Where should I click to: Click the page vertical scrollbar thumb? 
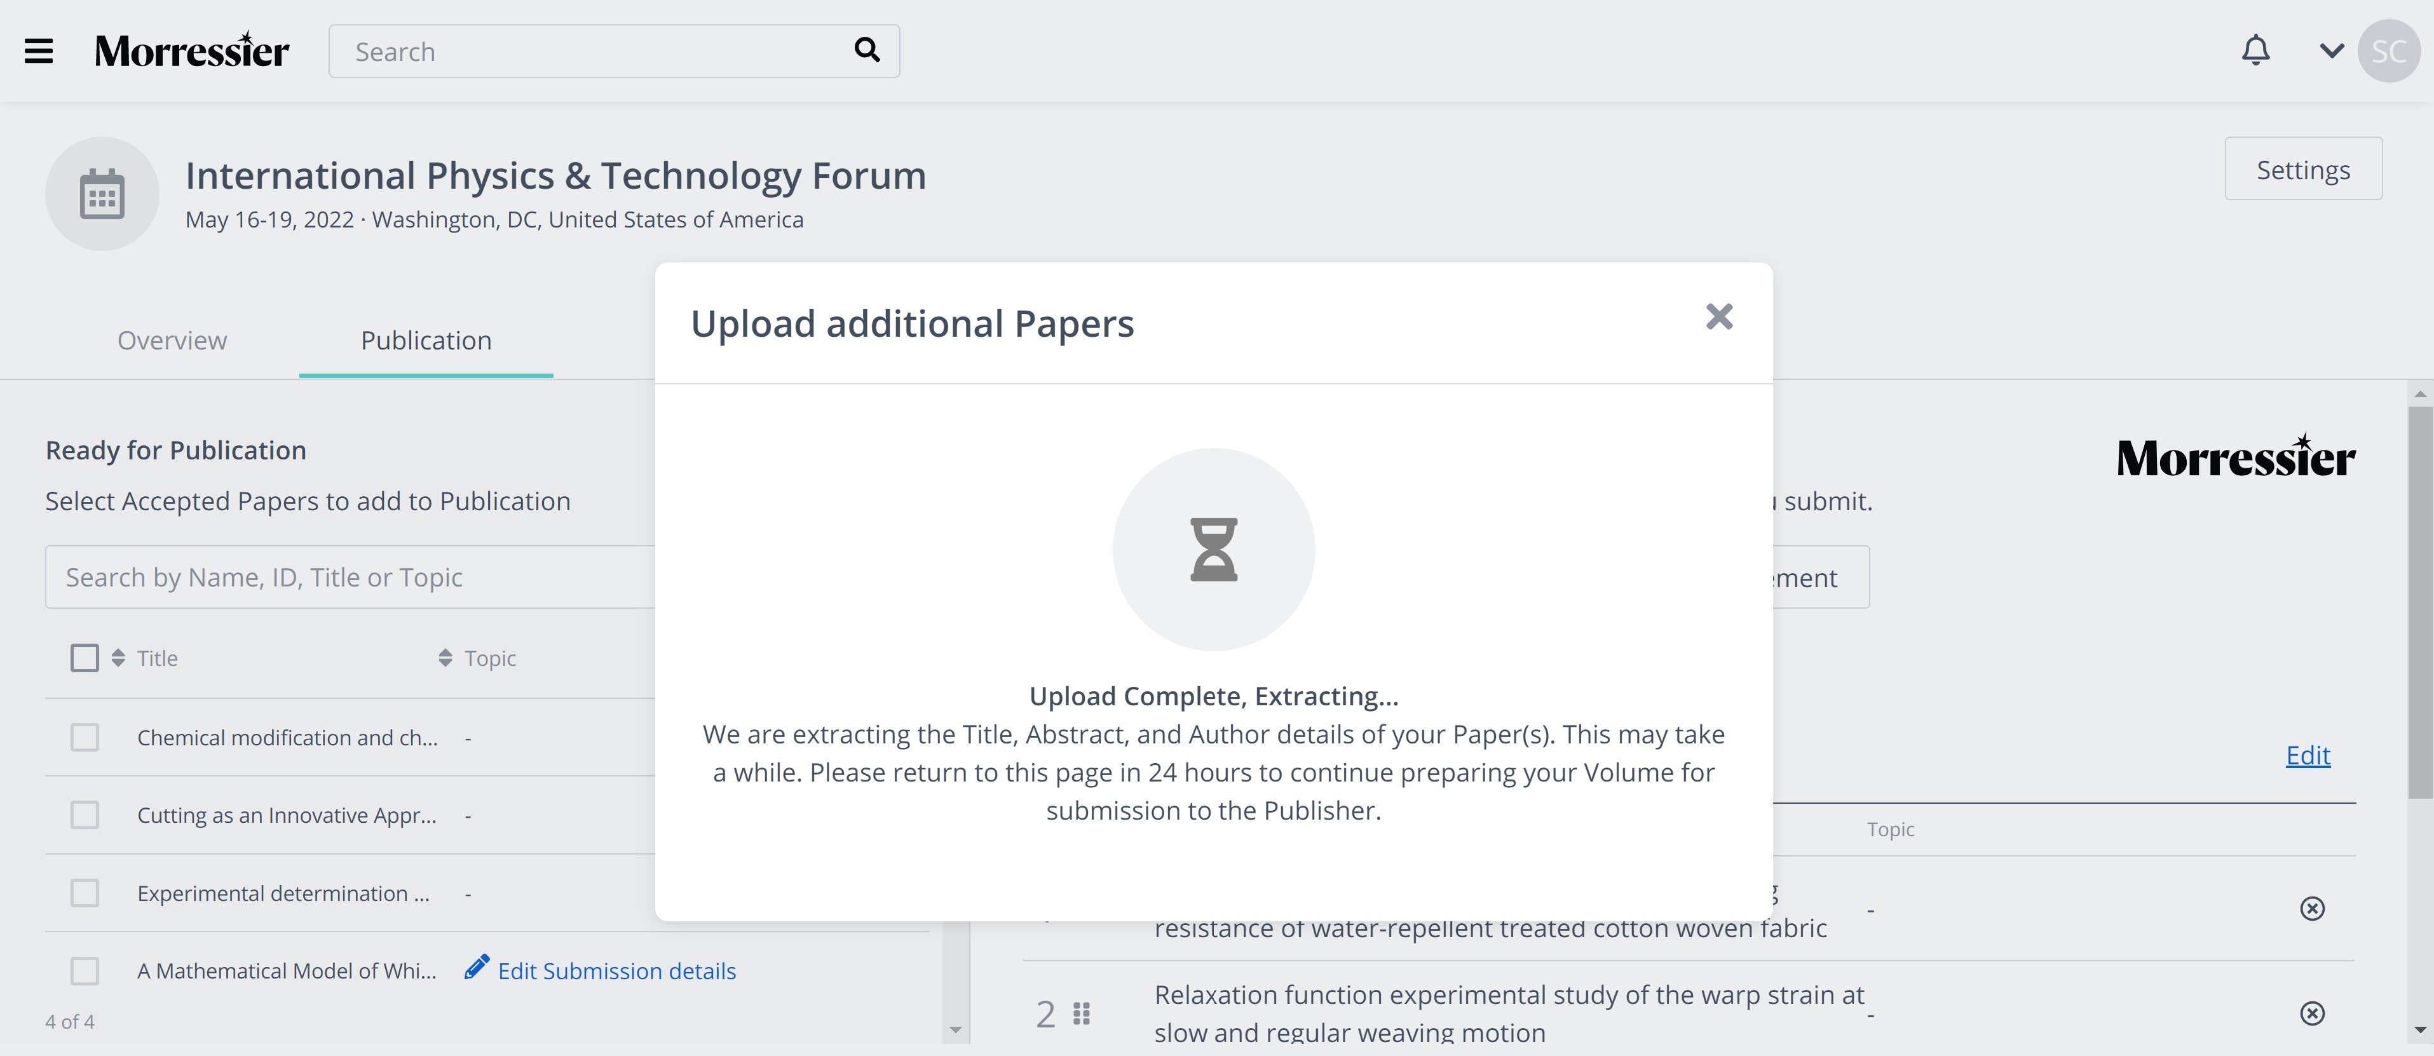[x=2419, y=602]
